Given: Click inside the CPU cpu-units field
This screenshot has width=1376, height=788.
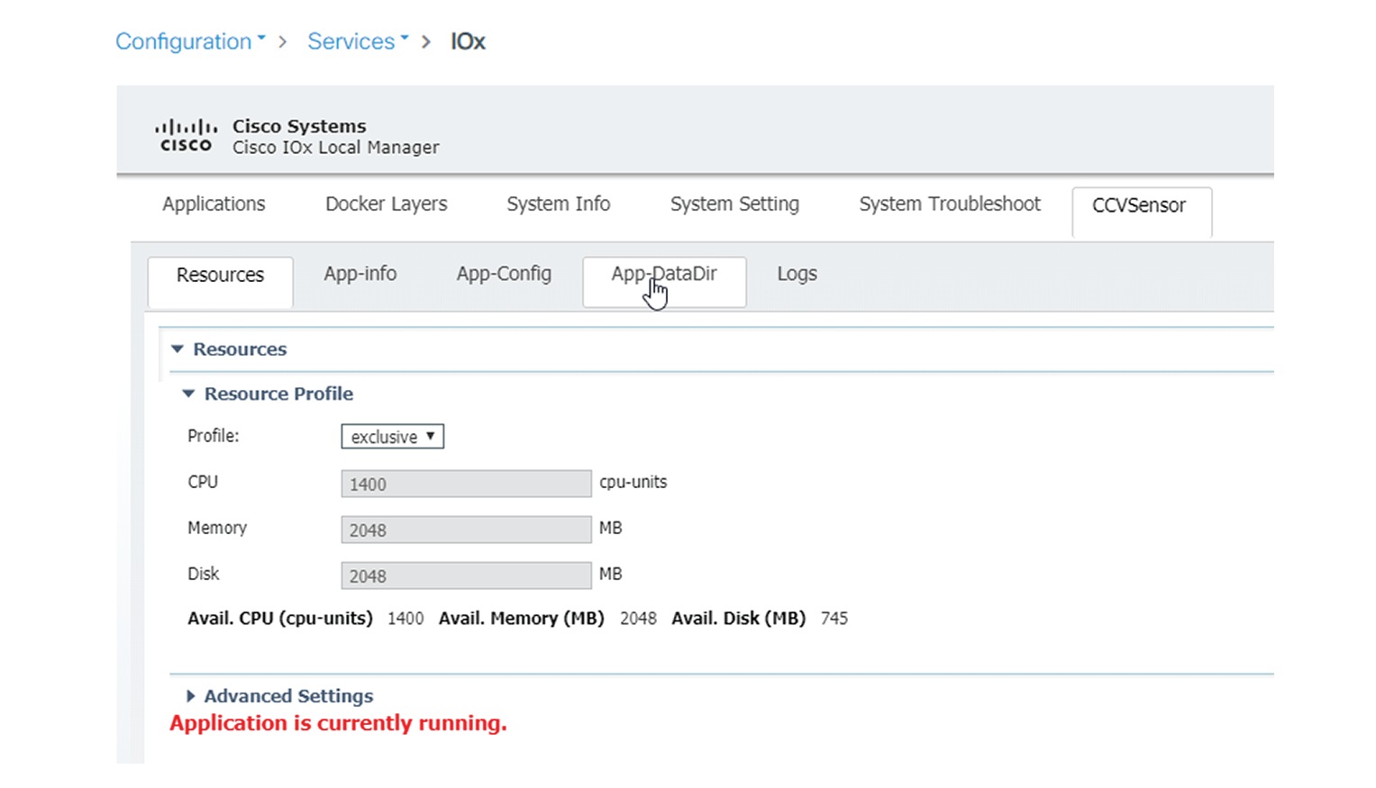Looking at the screenshot, I should coord(465,484).
